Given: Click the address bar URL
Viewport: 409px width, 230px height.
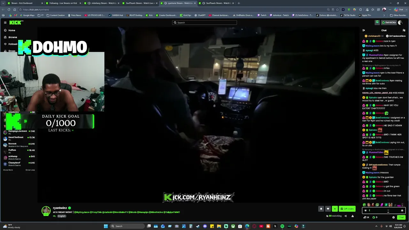Looking at the screenshot, I should (x=36, y=10).
